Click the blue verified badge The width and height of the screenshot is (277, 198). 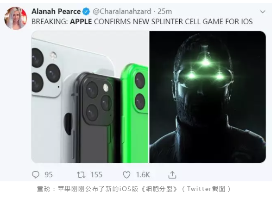[86, 12]
